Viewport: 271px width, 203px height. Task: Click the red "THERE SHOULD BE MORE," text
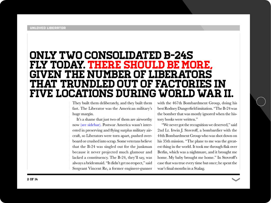(x=150, y=65)
